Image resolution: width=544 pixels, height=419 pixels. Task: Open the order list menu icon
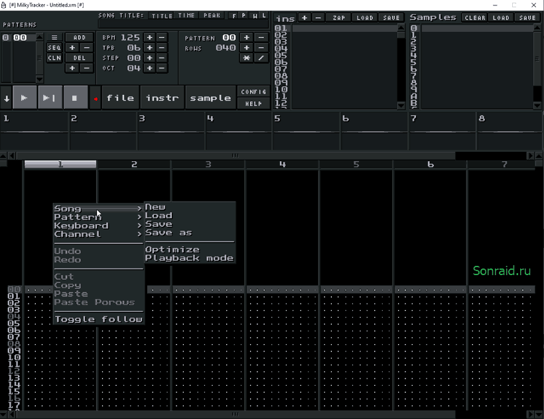[54, 37]
